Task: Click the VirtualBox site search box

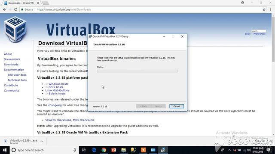Action: tap(259, 31)
